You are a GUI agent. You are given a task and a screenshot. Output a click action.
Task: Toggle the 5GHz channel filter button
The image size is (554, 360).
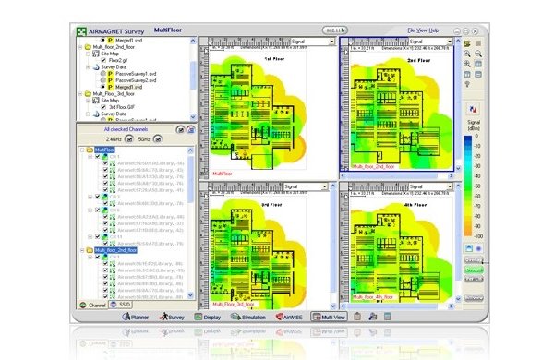(x=158, y=139)
